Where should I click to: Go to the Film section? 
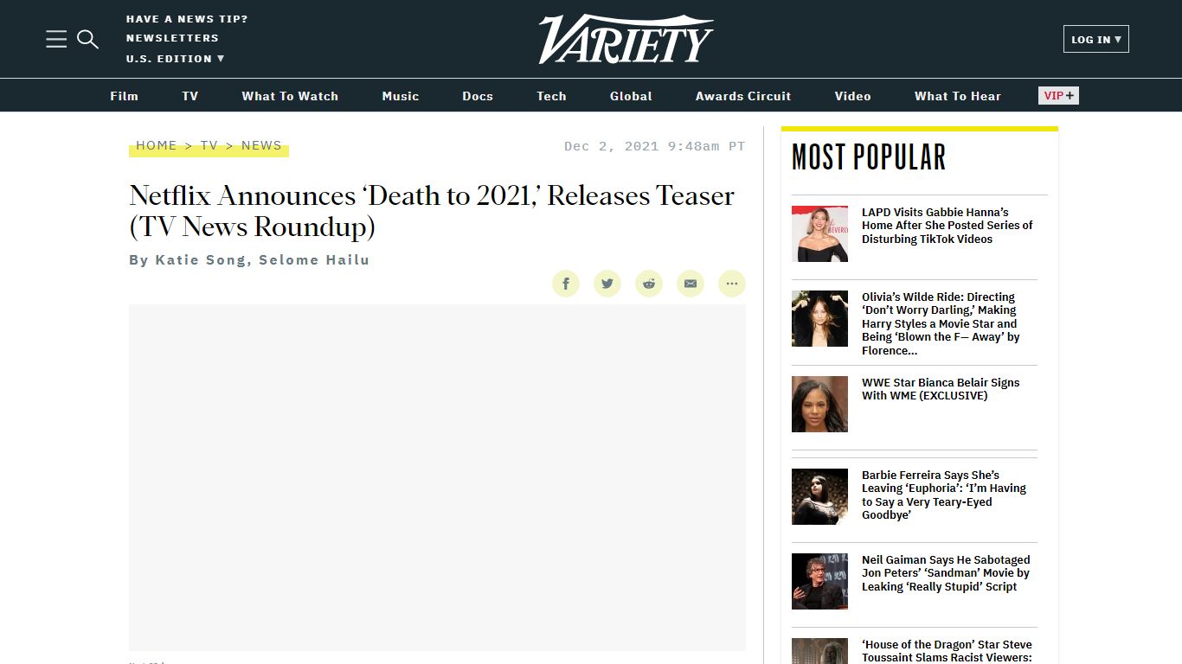coord(124,96)
